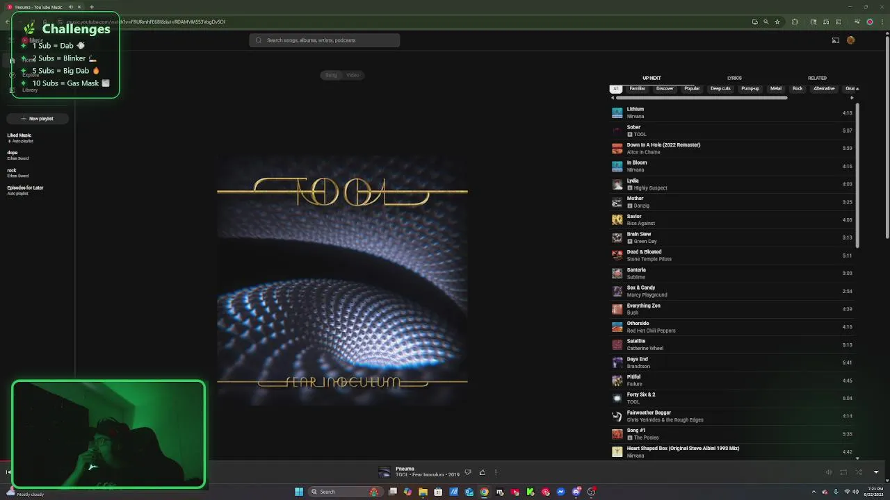This screenshot has height=500, width=890.
Task: Open the player volume control
Action: click(x=828, y=472)
